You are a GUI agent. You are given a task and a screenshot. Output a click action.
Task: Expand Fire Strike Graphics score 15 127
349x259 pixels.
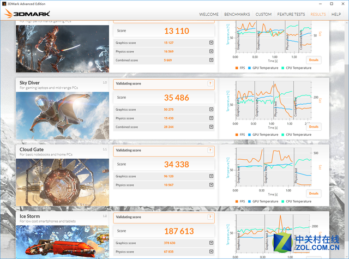tap(211, 43)
